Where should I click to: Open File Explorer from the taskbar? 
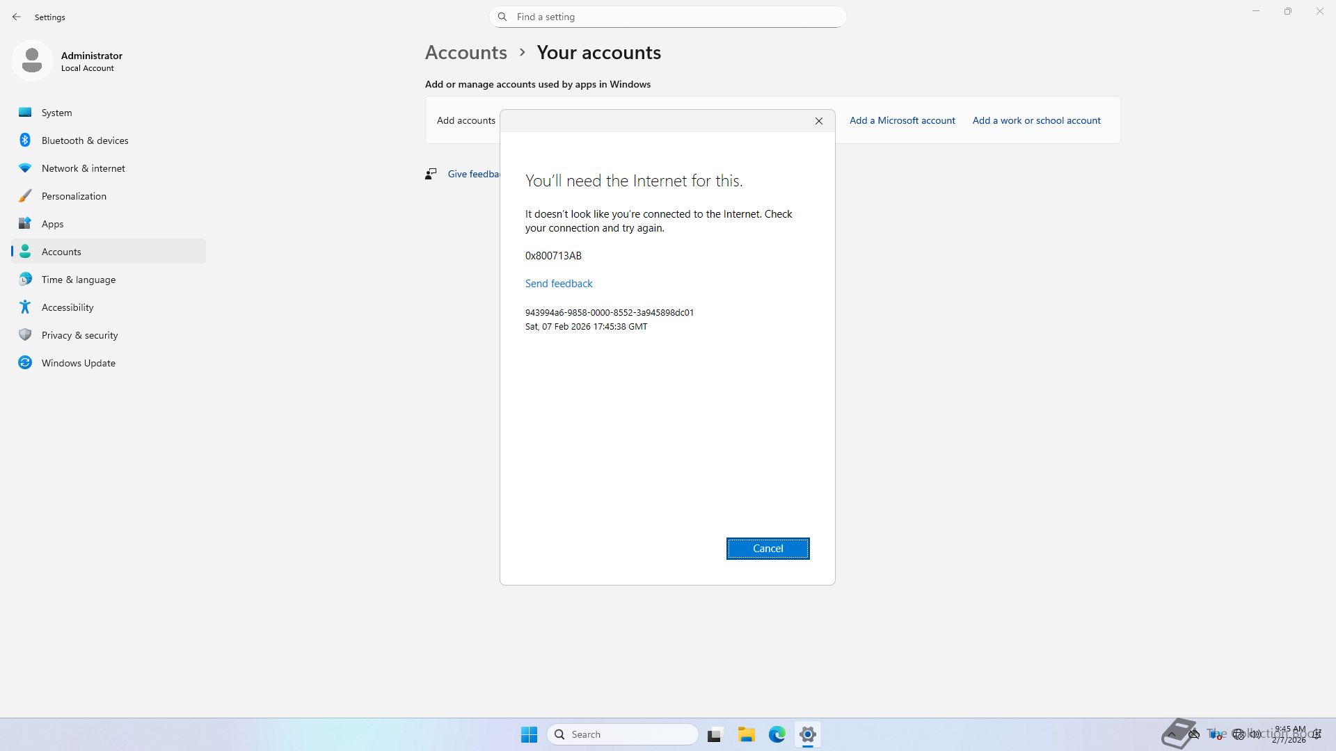point(746,734)
